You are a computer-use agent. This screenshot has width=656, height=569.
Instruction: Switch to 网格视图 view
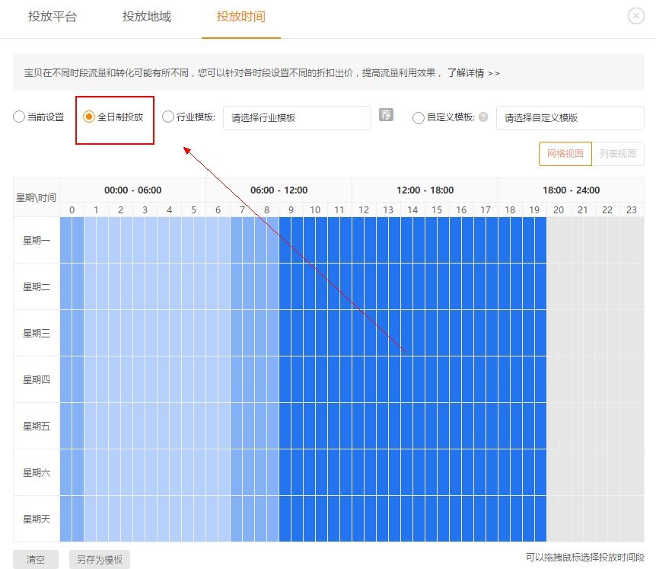(565, 153)
